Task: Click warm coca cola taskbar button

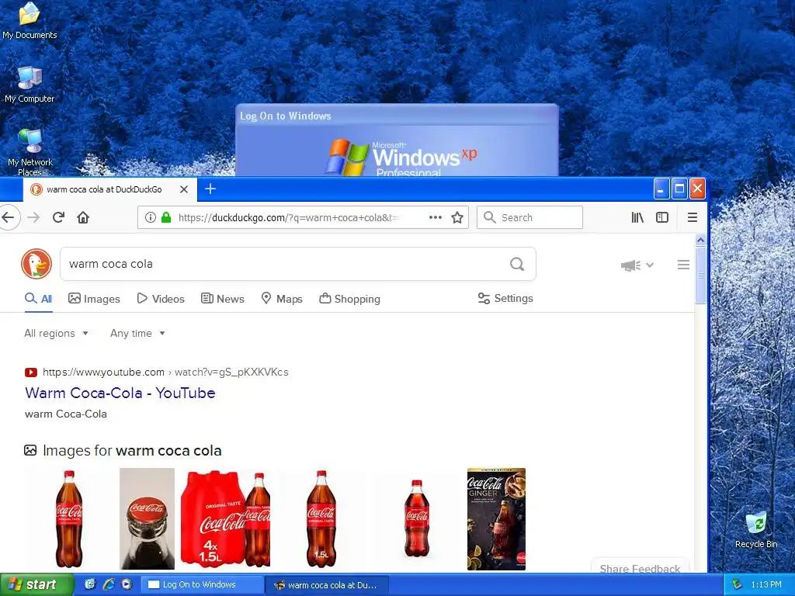Action: [328, 585]
